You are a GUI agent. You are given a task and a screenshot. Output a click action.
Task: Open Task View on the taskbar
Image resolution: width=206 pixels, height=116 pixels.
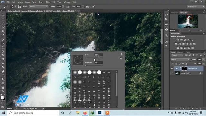(70, 113)
